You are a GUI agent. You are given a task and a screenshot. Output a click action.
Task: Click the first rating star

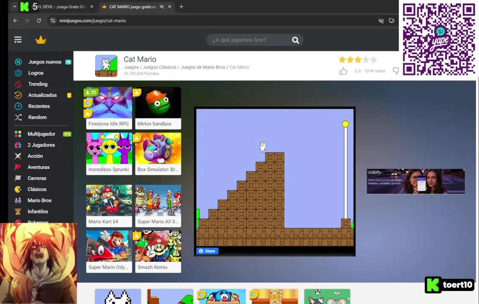(342, 60)
